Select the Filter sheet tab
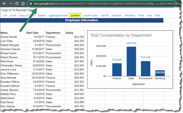 tap(158, 16)
